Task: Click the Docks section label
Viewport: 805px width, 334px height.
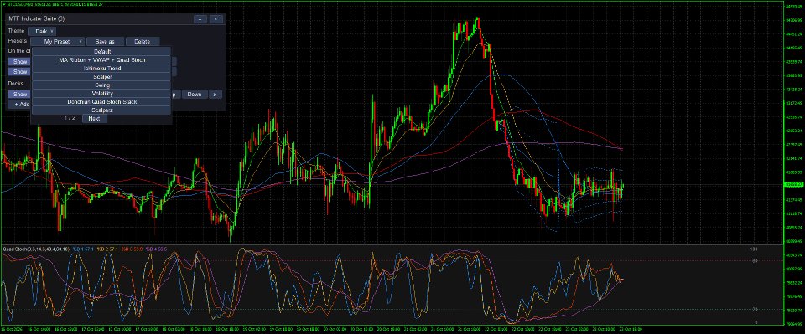Action: pos(15,83)
